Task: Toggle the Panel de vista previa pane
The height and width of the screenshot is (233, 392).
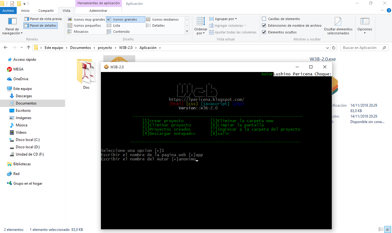Action: [43, 19]
